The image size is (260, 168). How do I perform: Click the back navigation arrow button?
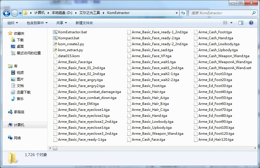[7, 13]
